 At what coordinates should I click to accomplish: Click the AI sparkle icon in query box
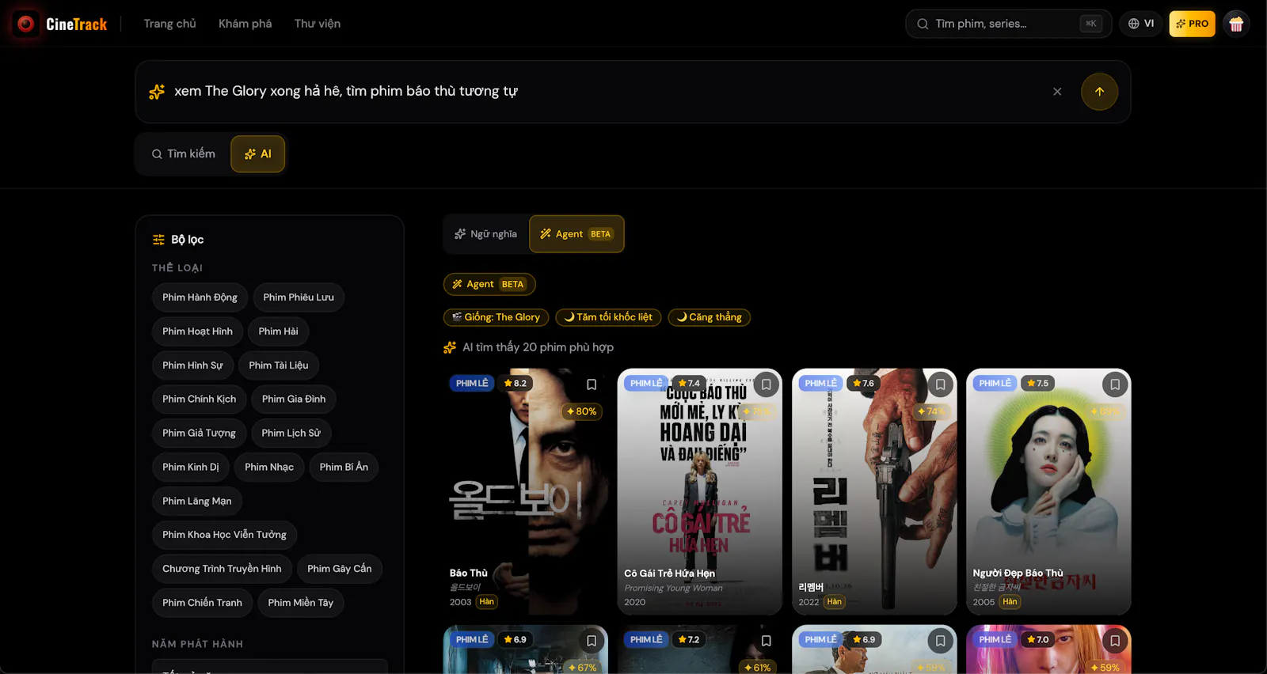[157, 92]
